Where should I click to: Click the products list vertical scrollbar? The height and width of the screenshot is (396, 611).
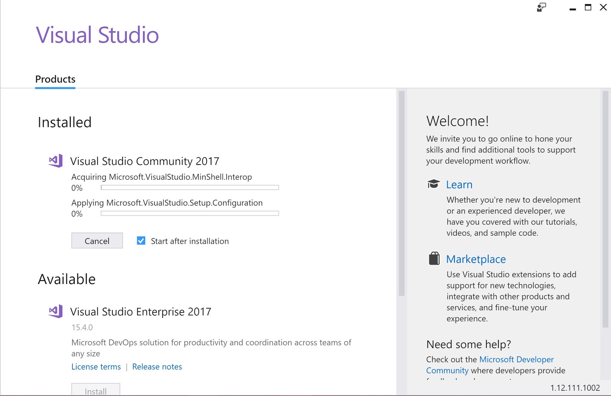click(401, 193)
